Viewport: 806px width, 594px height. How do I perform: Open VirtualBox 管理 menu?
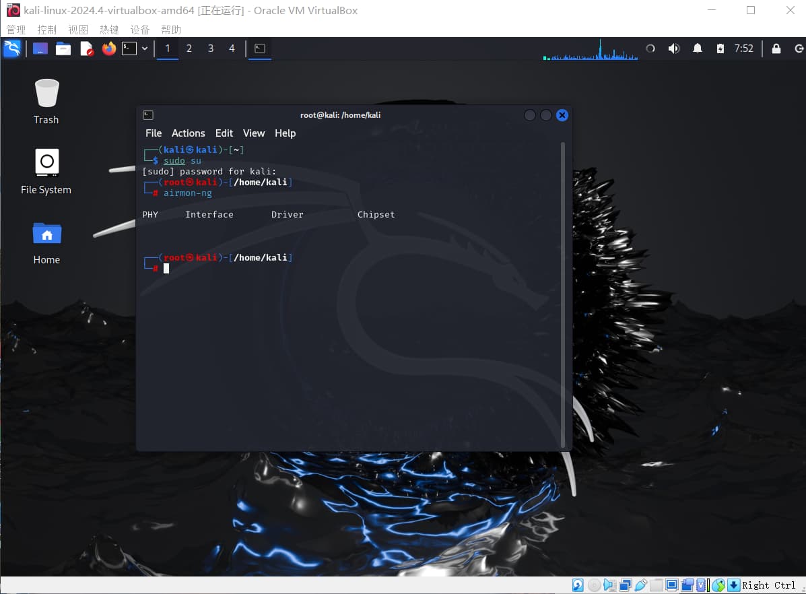coord(16,30)
